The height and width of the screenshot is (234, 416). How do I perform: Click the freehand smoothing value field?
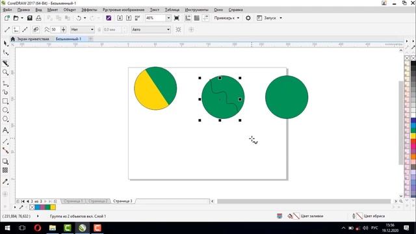point(55,29)
